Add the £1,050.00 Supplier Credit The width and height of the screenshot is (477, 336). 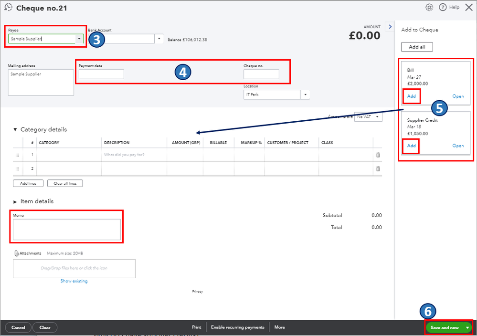click(411, 146)
